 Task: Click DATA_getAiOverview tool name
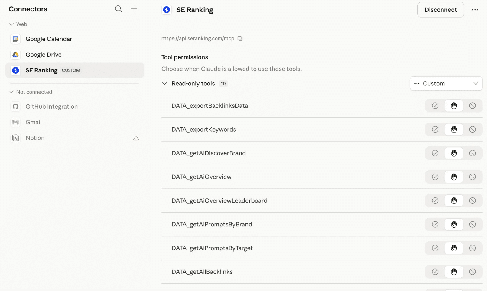coord(201,177)
